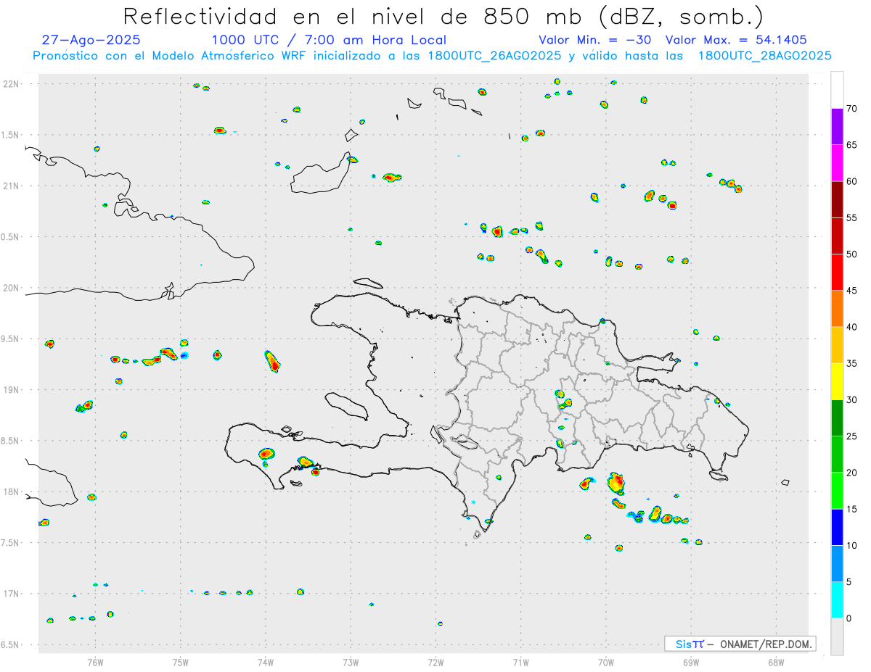Select the '1000 UTC / 7:00 am Hora Local' text
871x672 pixels.
(x=329, y=40)
